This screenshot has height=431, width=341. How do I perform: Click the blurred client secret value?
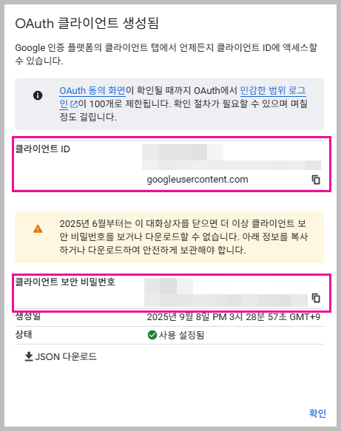(226, 292)
